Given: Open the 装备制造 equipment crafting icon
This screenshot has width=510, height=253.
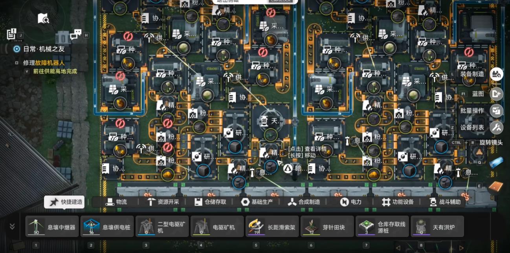Looking at the screenshot, I should [497, 74].
